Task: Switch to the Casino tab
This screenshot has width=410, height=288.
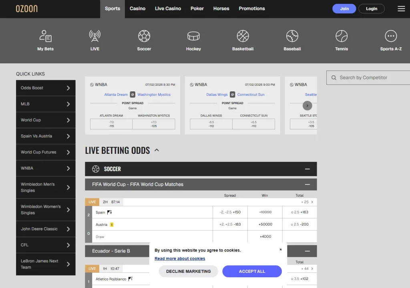Action: 138,9
